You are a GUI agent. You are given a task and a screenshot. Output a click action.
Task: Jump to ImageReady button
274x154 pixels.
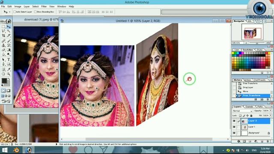pos(6,101)
